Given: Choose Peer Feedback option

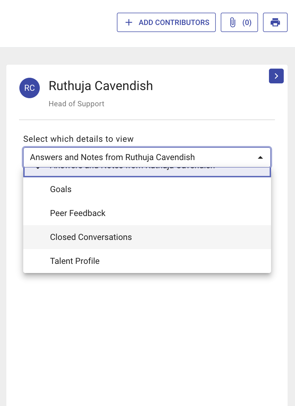Looking at the screenshot, I should tap(147, 213).
